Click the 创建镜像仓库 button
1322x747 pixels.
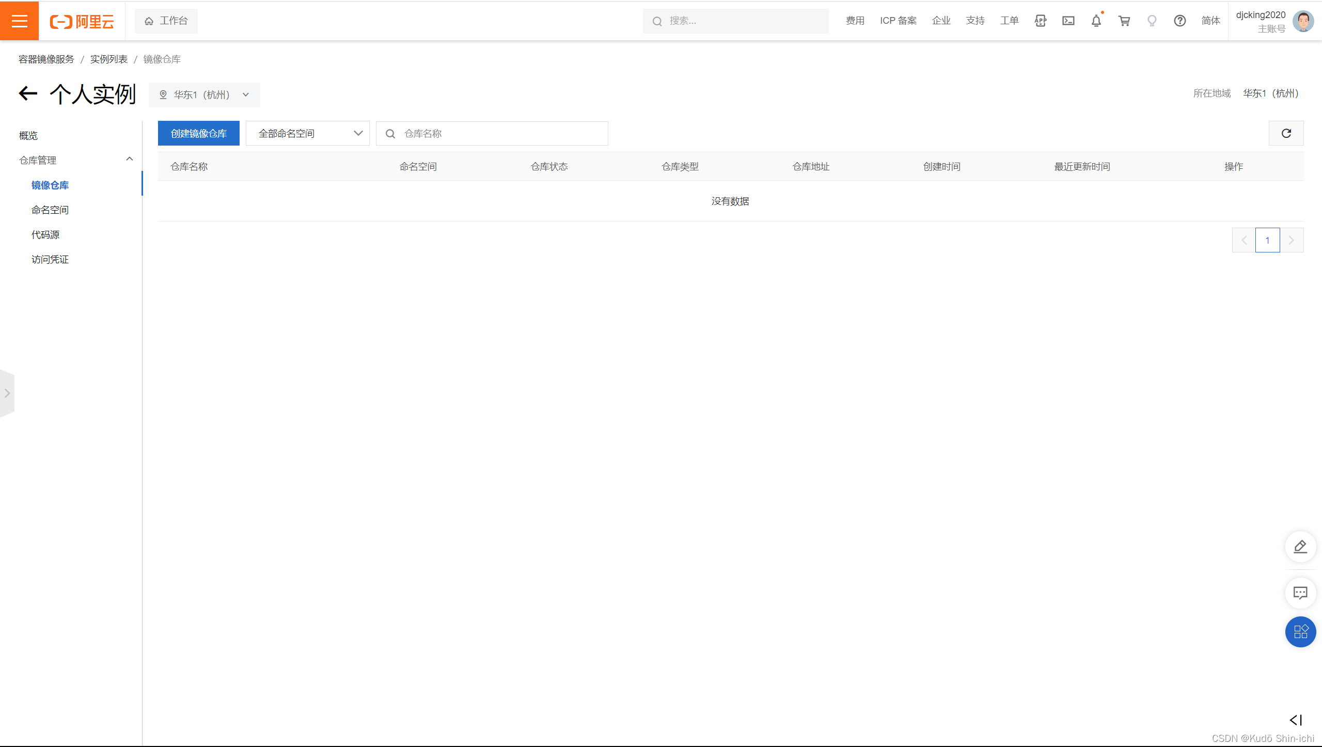click(x=198, y=133)
